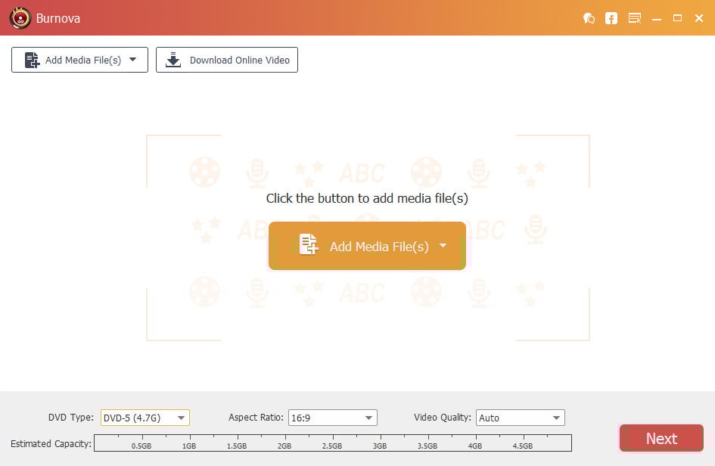Open the DVD Type dropdown

point(180,417)
